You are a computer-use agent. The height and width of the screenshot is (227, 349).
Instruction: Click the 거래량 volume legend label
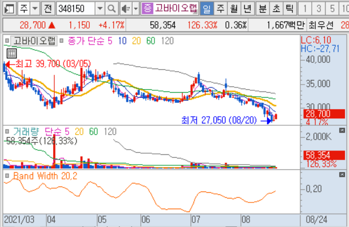click(x=26, y=132)
